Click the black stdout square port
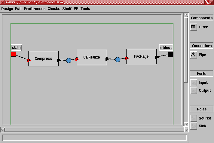This screenshot has width=214, height=143. (171, 54)
